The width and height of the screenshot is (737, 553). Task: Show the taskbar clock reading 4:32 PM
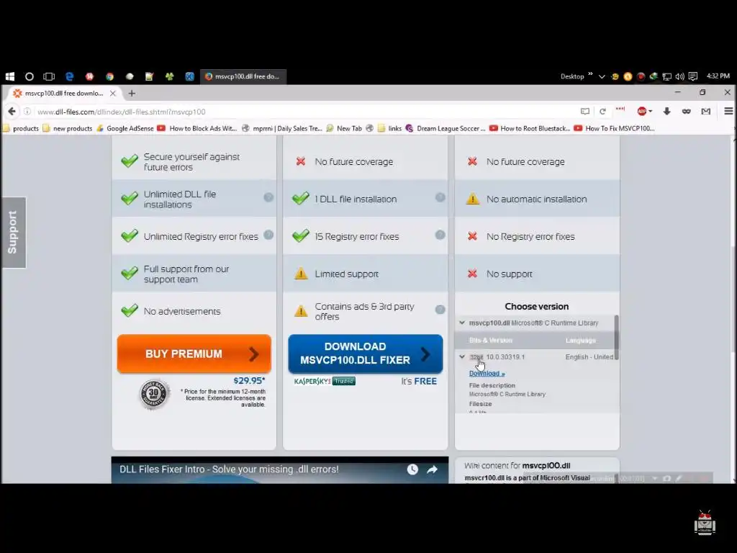tap(718, 76)
